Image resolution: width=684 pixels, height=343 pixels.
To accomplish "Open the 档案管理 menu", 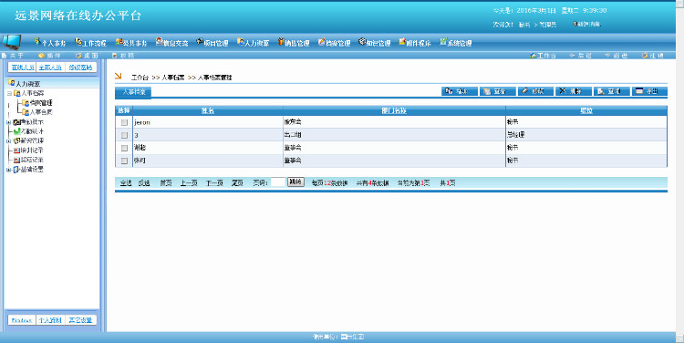I will tap(334, 43).
